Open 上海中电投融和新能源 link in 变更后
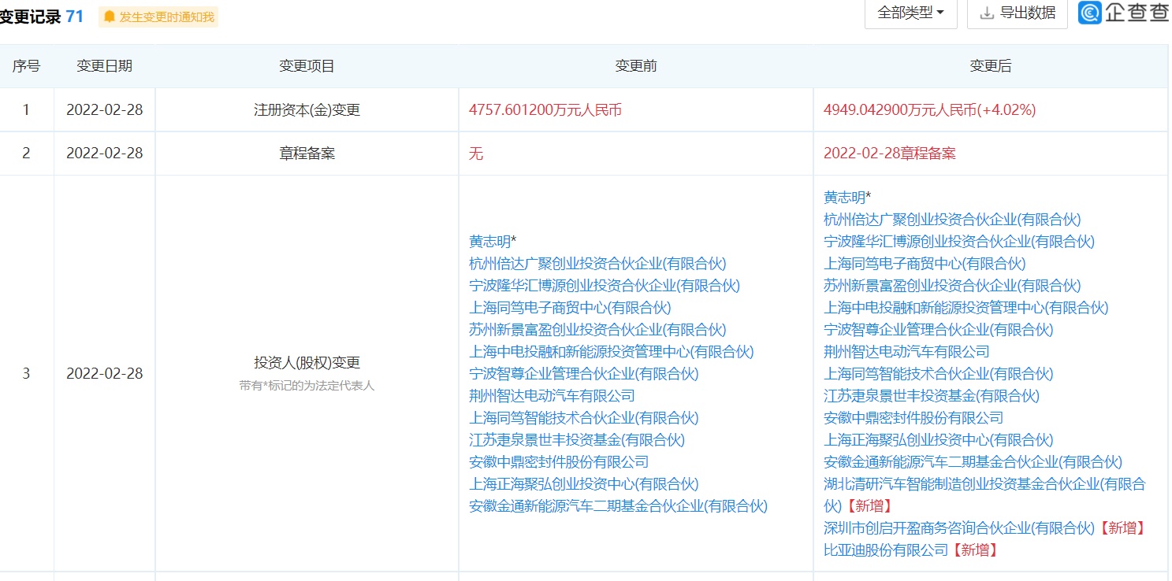 click(966, 308)
